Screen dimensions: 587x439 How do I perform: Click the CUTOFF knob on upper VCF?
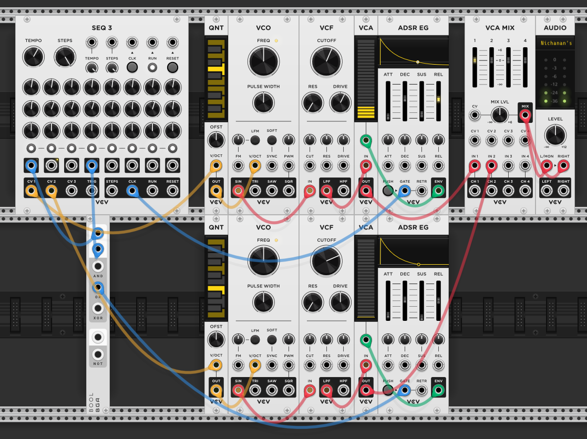click(326, 61)
